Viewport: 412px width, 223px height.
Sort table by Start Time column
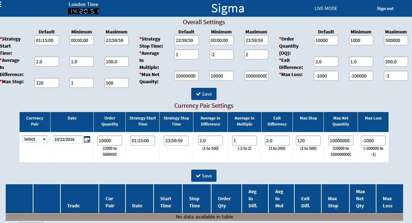[166, 202]
